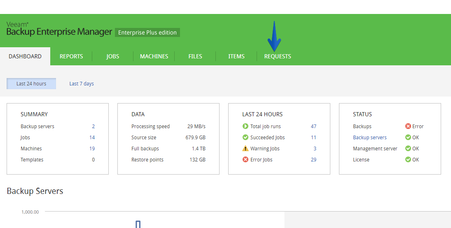Open Machines count 19 link

point(92,149)
